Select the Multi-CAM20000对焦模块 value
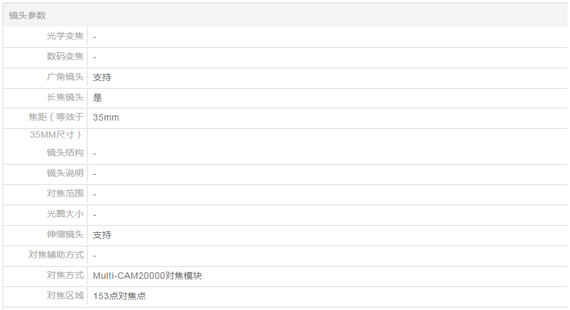Screen dimensions: 570x310 (x=148, y=276)
